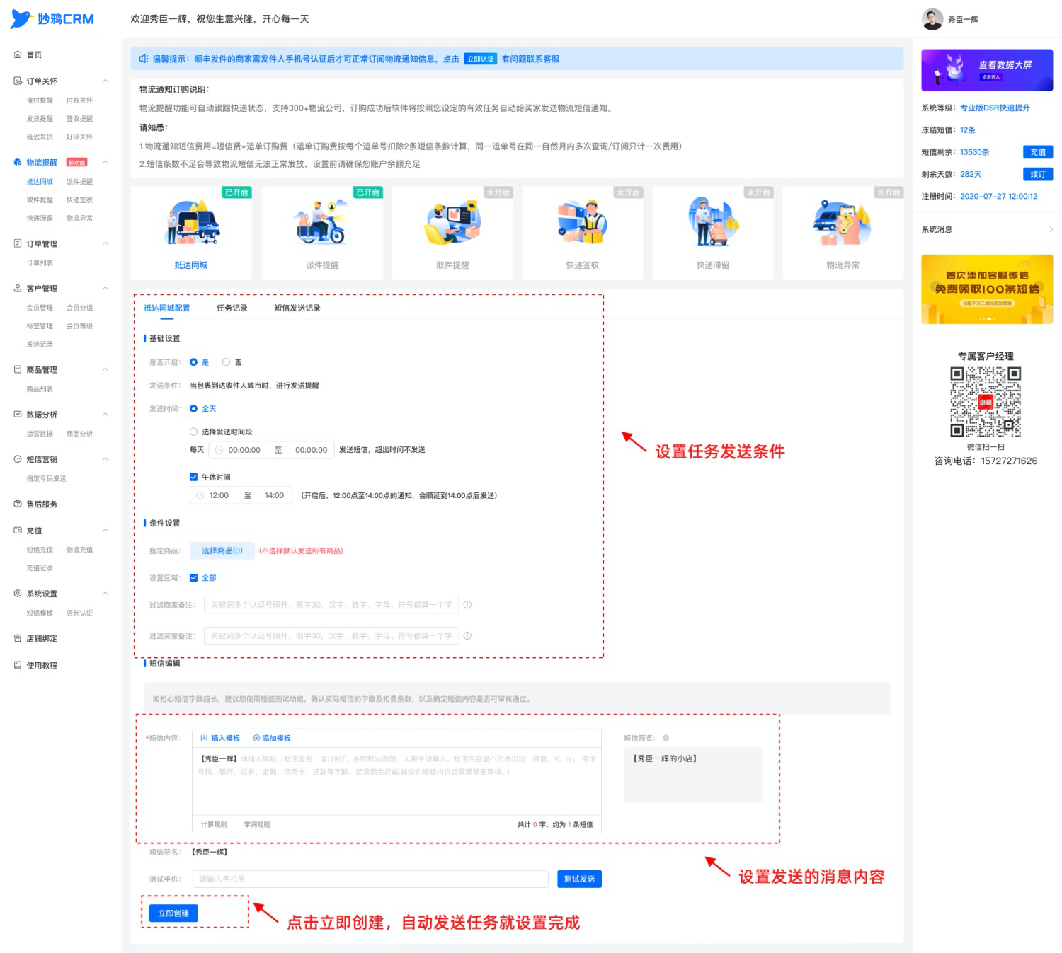Select the 快递签收 feature card icon

583,221
